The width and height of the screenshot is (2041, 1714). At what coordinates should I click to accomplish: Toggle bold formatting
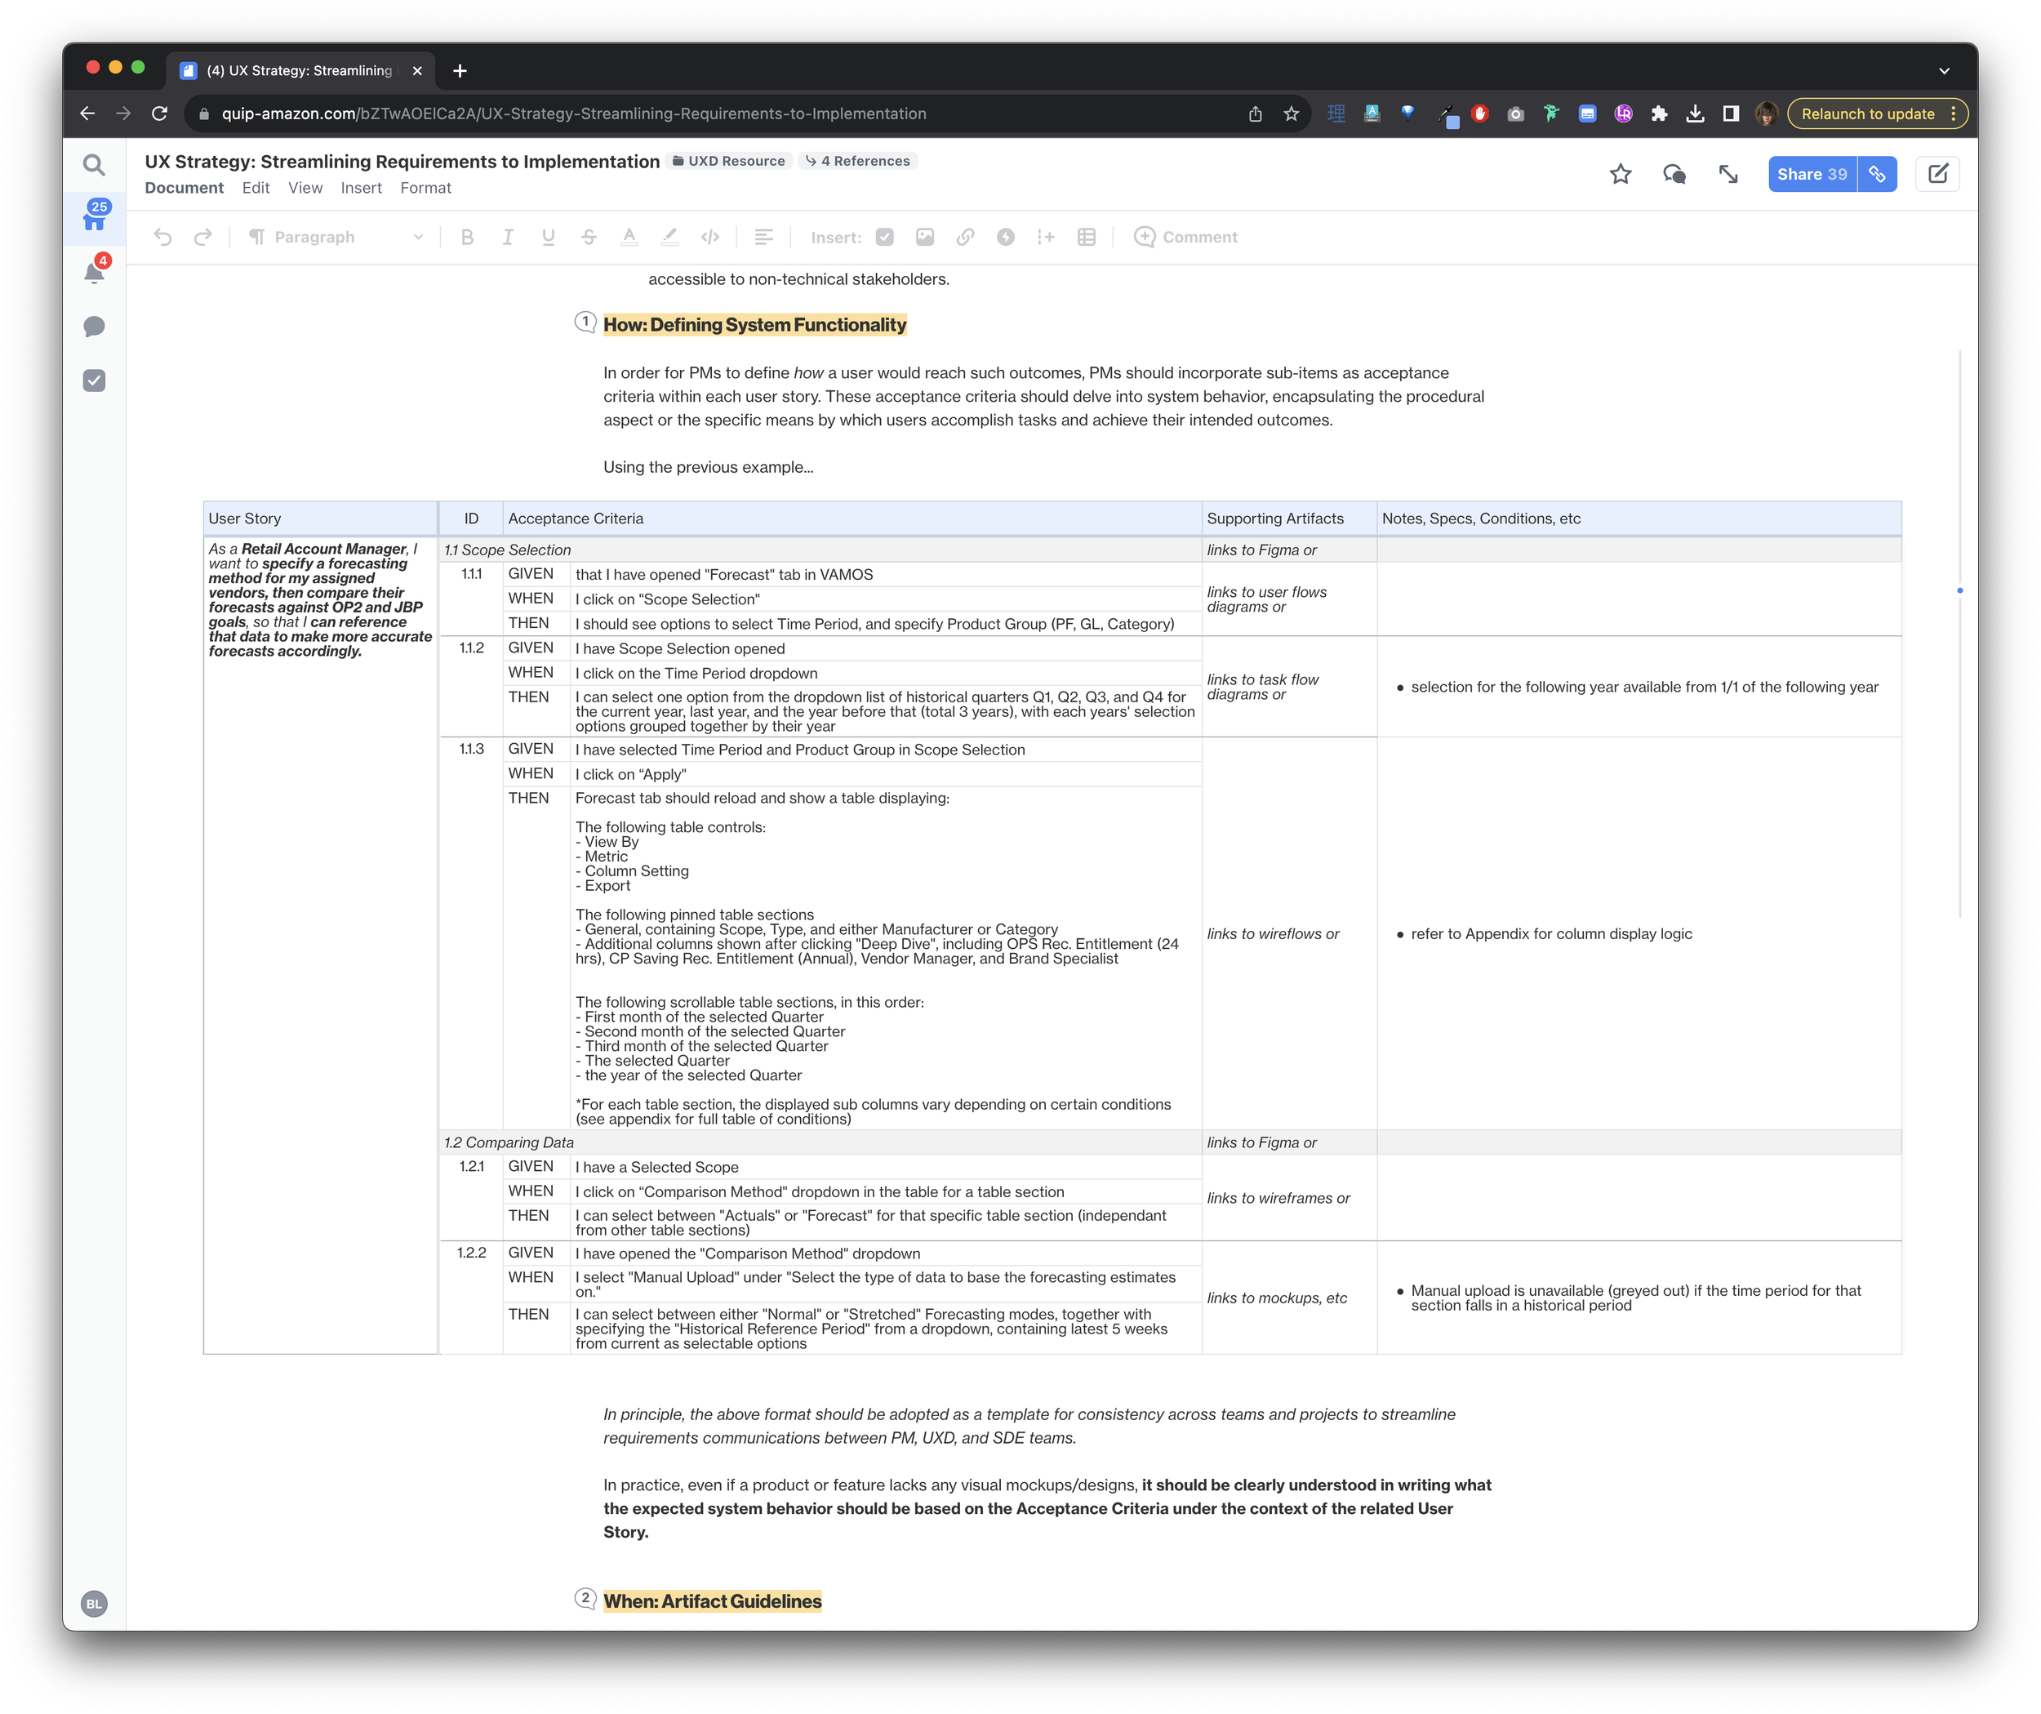pos(466,238)
